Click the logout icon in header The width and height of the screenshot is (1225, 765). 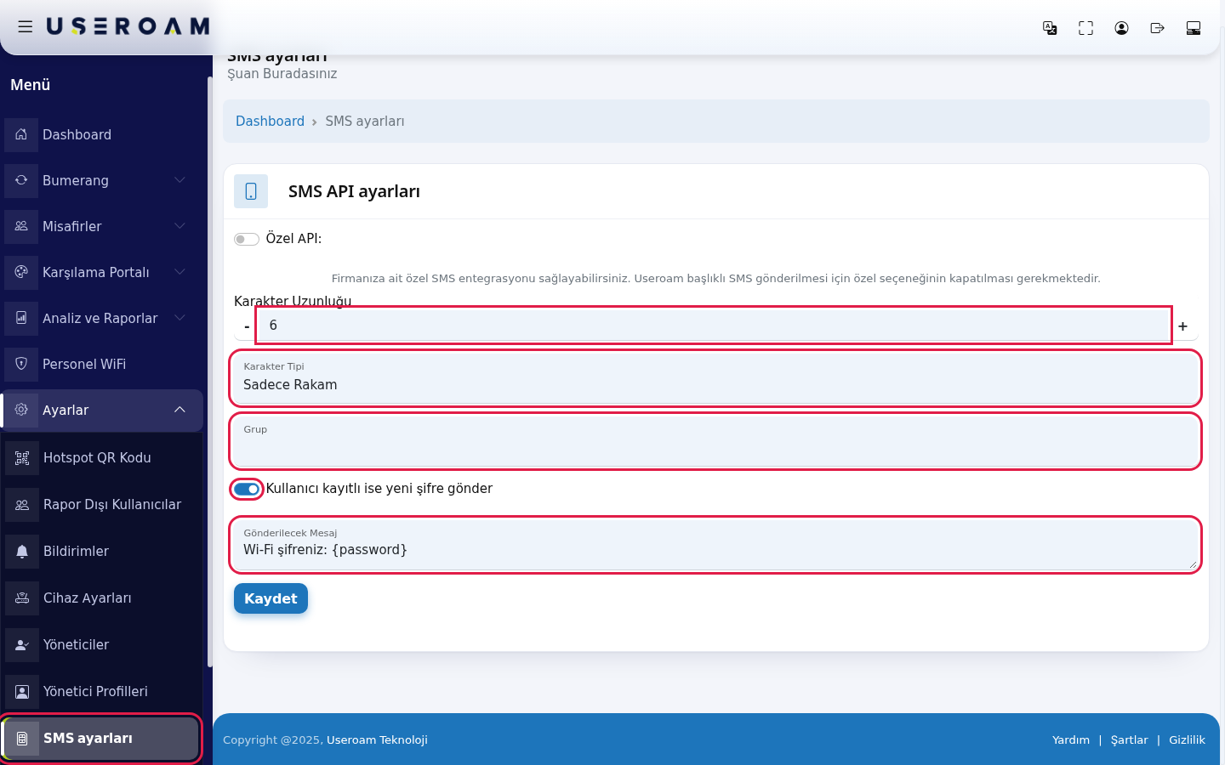pyautogui.click(x=1157, y=28)
